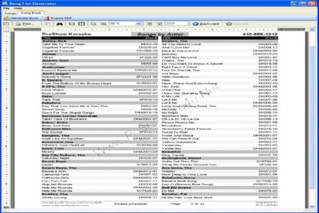This screenshot has width=319, height=213.
Task: Click 'Barbara Ann' song row
Action: point(100,171)
